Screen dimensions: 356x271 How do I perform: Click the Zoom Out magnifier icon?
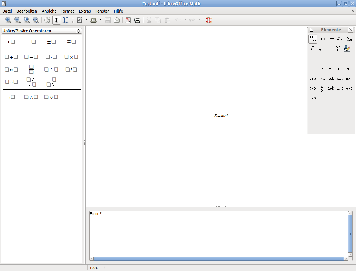tap(18, 20)
